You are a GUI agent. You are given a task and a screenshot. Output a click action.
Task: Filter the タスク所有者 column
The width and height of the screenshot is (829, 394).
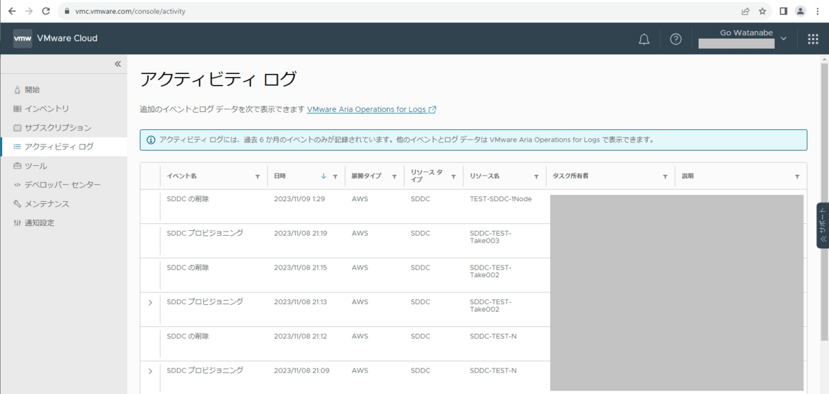coord(665,177)
